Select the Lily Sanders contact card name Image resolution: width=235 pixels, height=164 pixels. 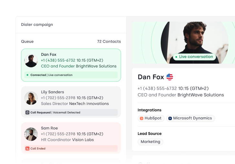pyautogui.click(x=52, y=92)
